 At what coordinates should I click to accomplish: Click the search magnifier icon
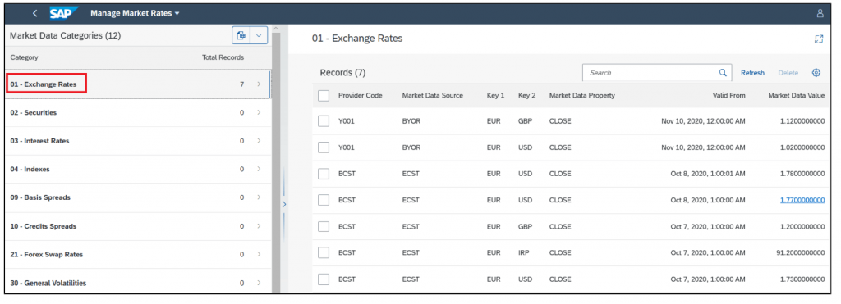pos(723,73)
